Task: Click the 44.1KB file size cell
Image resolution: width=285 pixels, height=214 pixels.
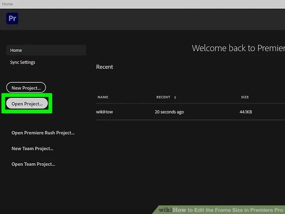Action: 245,112
